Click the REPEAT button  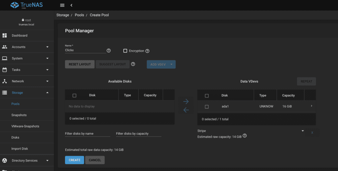(x=306, y=81)
